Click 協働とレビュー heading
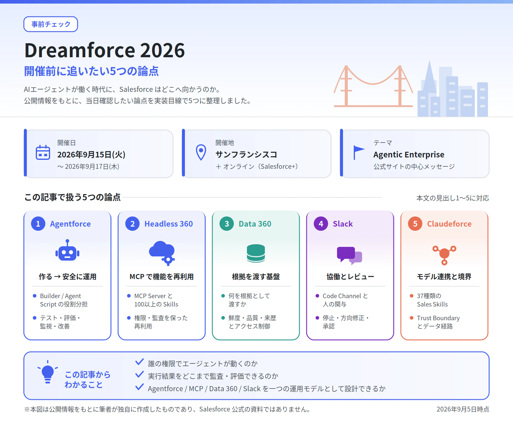Image resolution: width=513 pixels, height=421 pixels. click(x=350, y=276)
